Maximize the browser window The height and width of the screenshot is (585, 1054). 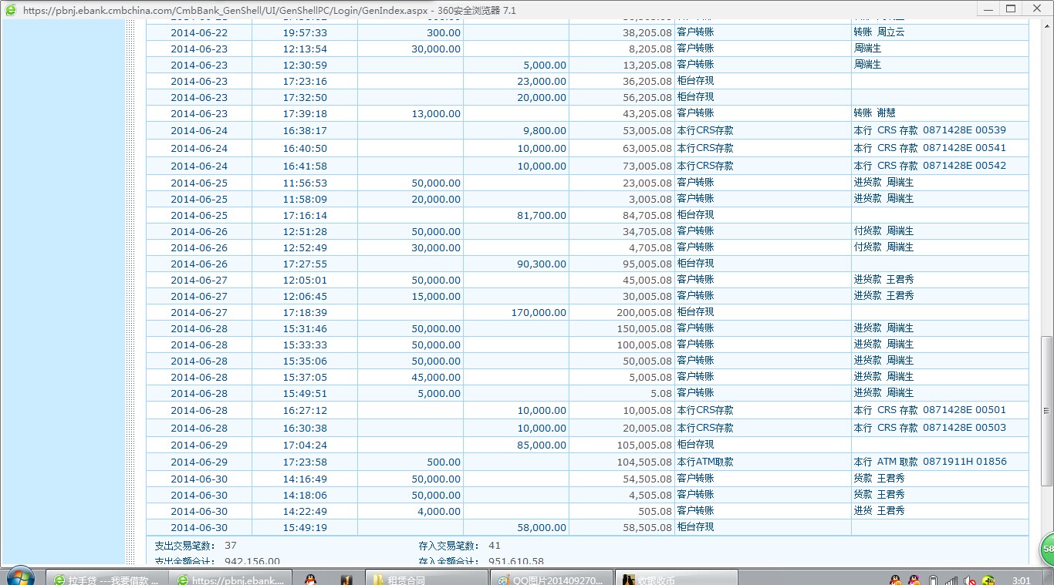point(1010,8)
